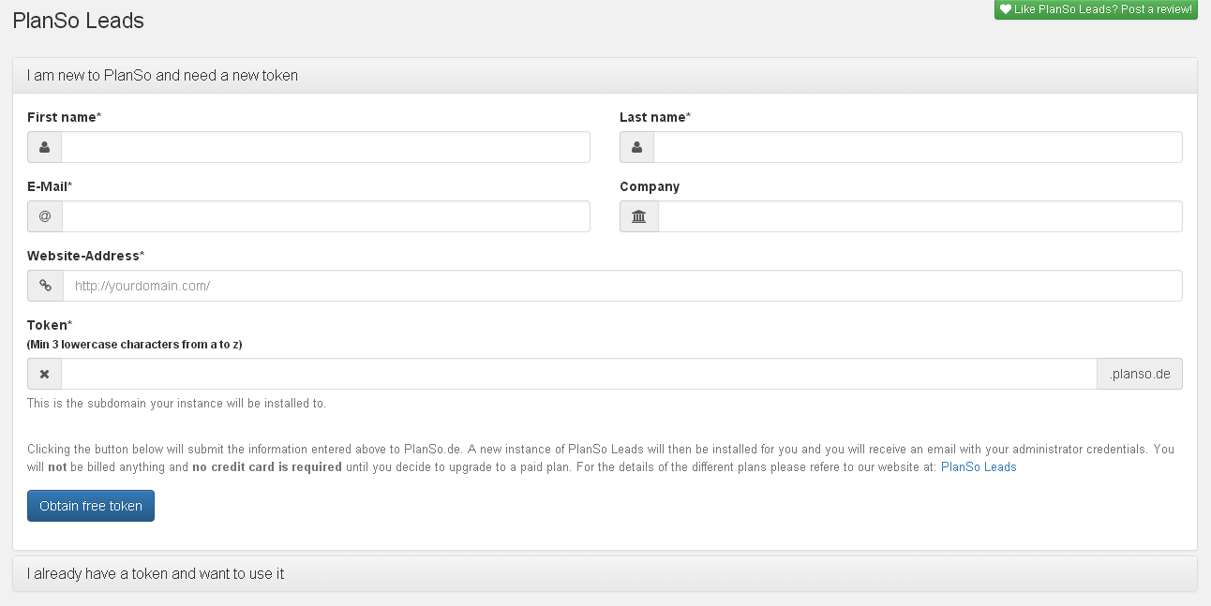Click the X icon beside Token field
This screenshot has width=1211, height=606.
coord(44,374)
